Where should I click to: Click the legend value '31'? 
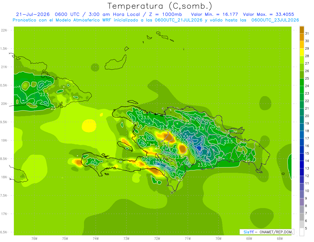pos(307,33)
